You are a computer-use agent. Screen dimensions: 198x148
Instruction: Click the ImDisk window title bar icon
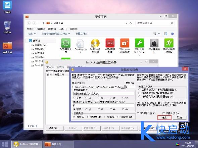pos(47,62)
